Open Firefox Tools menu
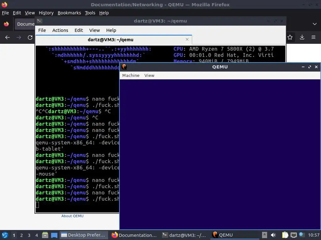The width and height of the screenshot is (321, 240). [90, 12]
